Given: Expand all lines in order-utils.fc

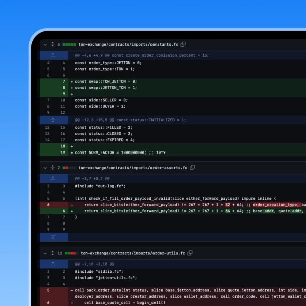Looking at the screenshot, I should [53, 253].
